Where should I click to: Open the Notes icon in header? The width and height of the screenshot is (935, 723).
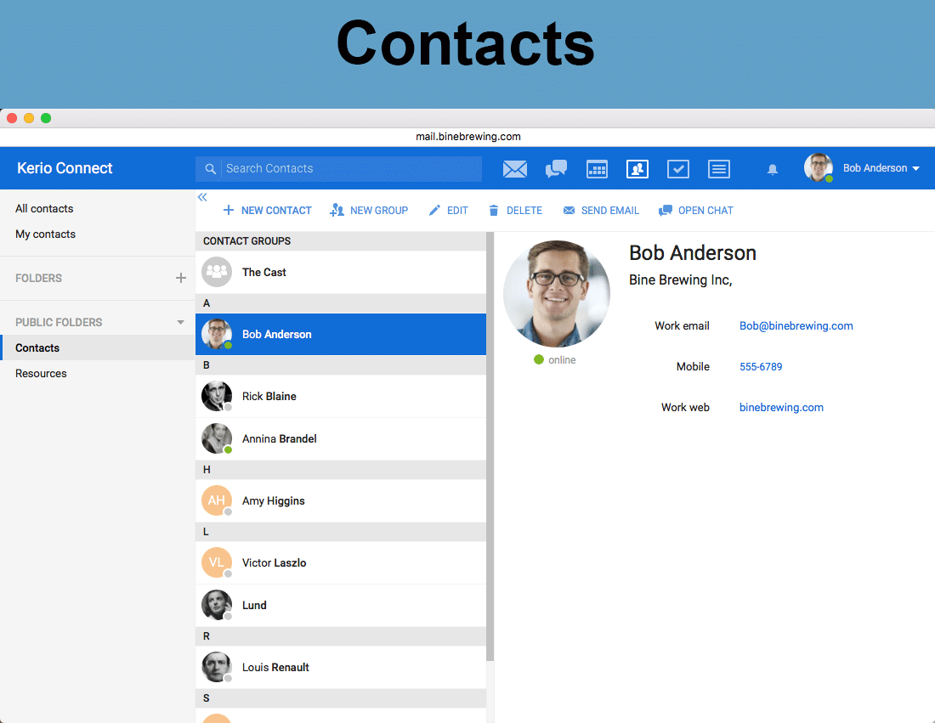coord(718,169)
